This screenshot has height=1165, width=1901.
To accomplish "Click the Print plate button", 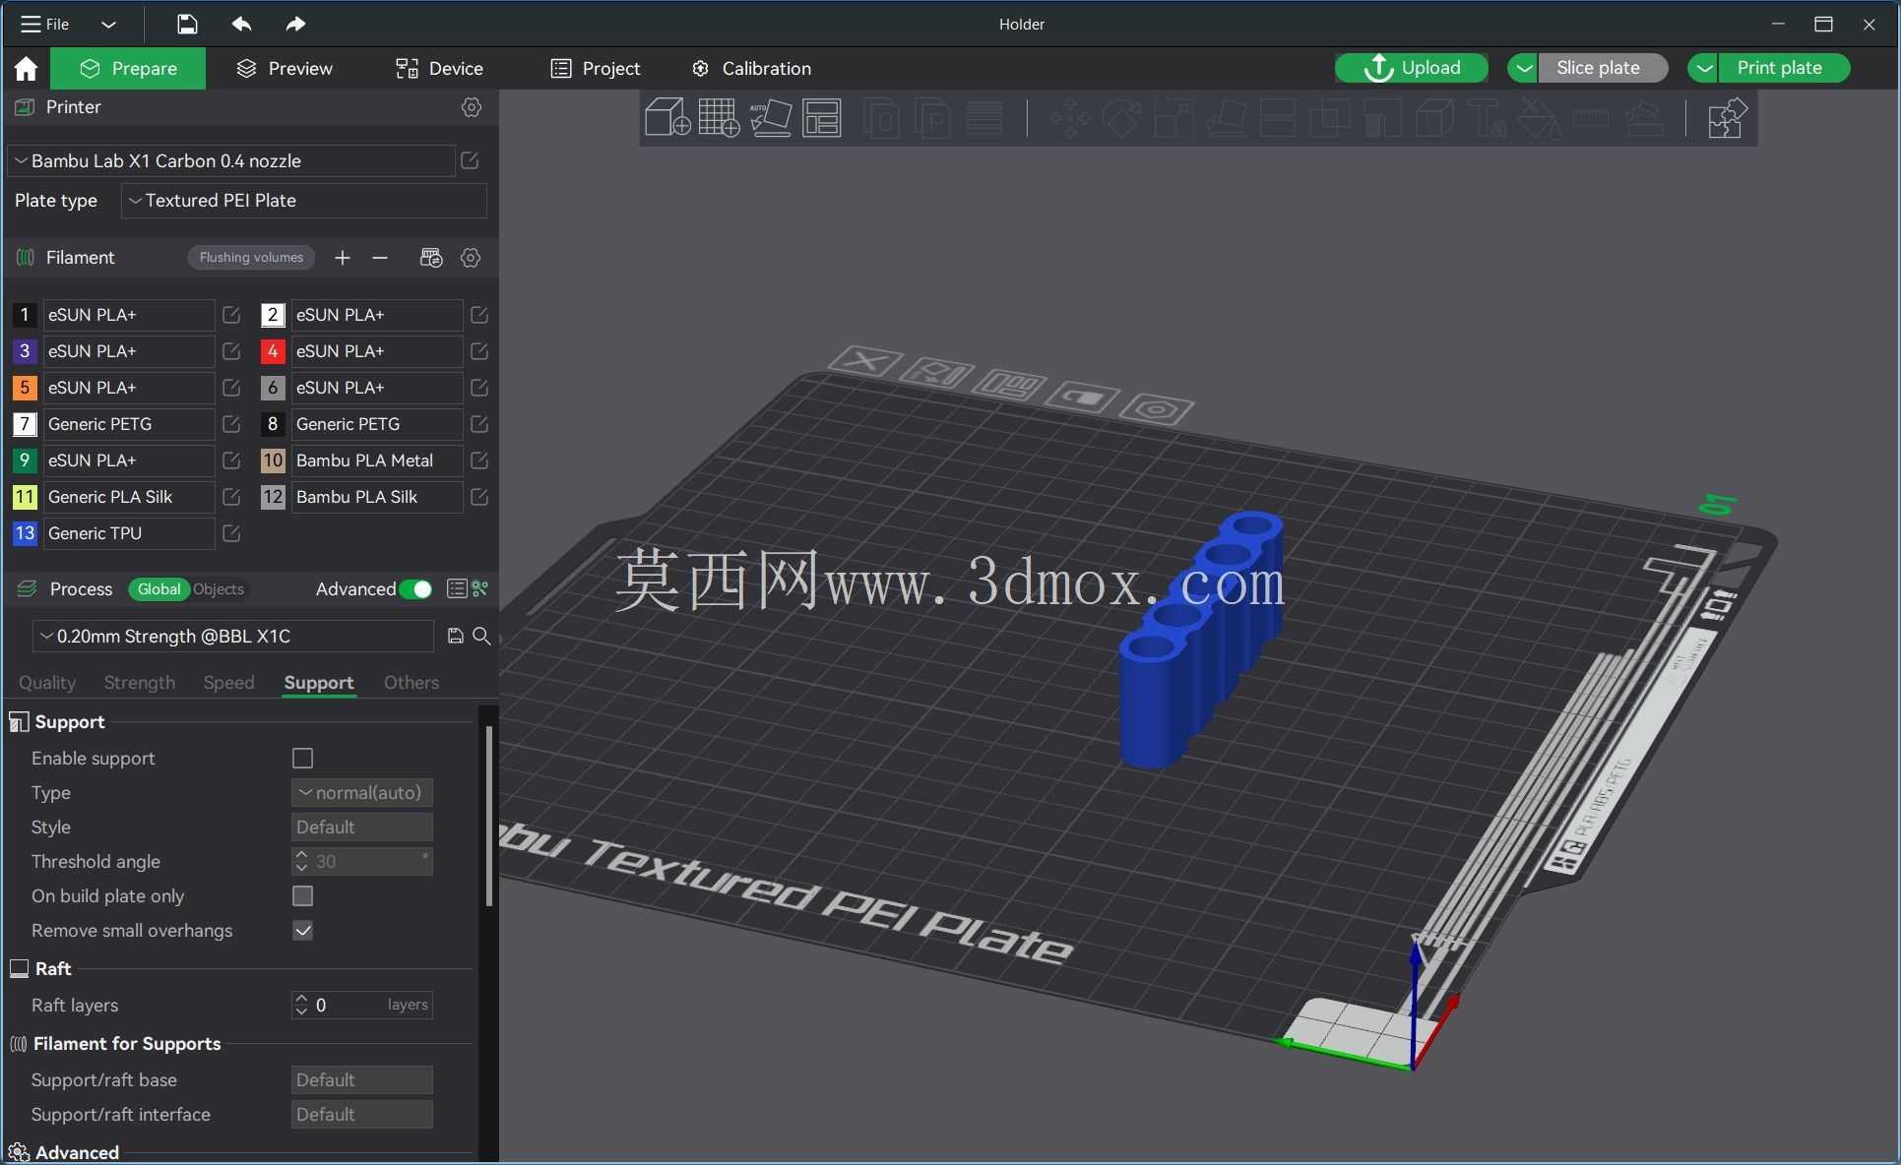I will click(1783, 68).
